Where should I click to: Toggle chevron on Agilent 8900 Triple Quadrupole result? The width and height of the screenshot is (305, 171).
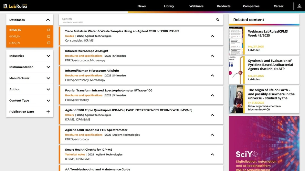[x=212, y=115]
